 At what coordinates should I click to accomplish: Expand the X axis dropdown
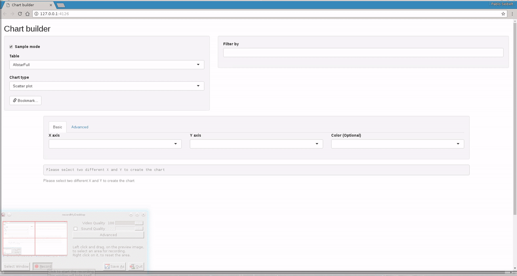pyautogui.click(x=115, y=144)
